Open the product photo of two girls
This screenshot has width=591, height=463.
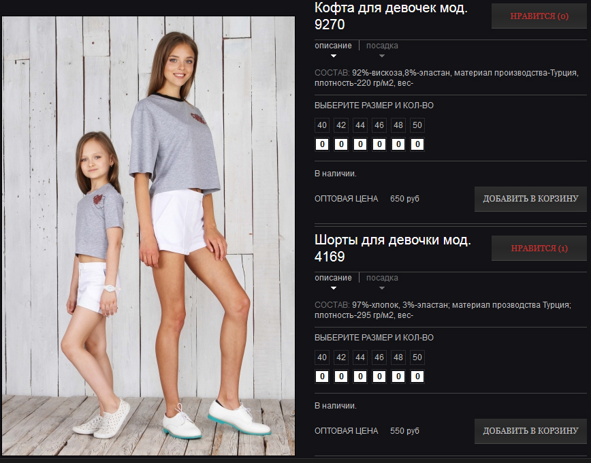click(x=148, y=236)
